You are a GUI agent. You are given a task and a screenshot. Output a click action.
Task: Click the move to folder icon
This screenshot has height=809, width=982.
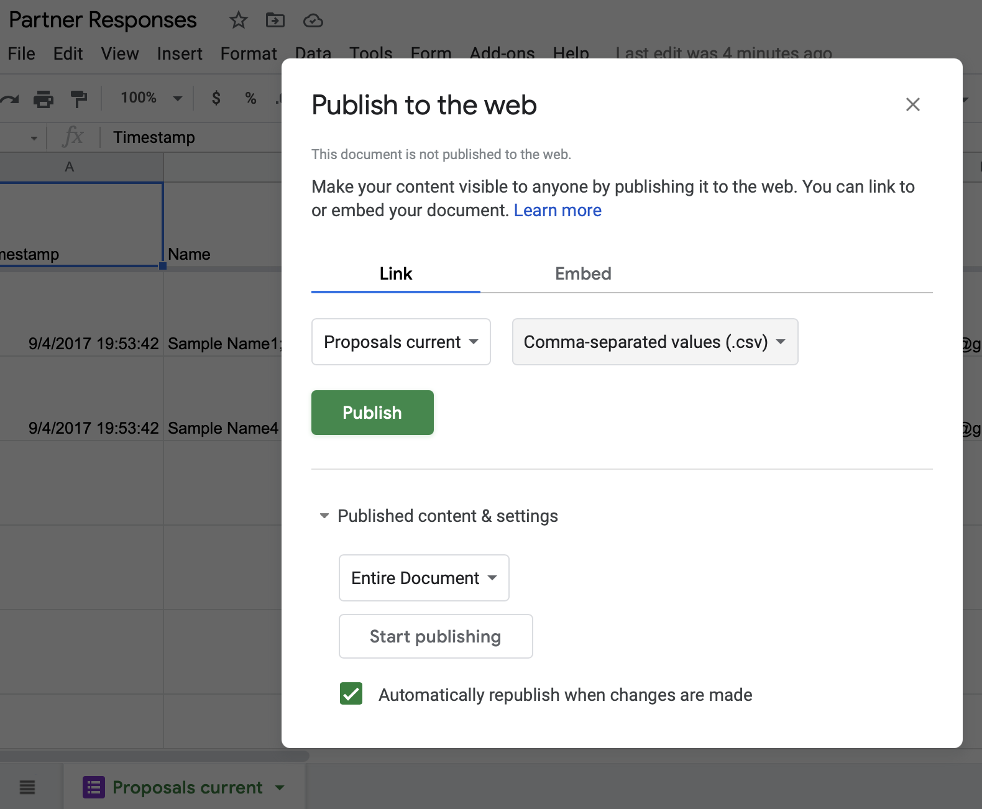click(275, 21)
